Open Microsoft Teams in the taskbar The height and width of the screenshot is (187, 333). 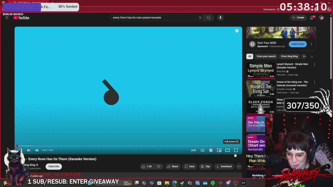152,183
